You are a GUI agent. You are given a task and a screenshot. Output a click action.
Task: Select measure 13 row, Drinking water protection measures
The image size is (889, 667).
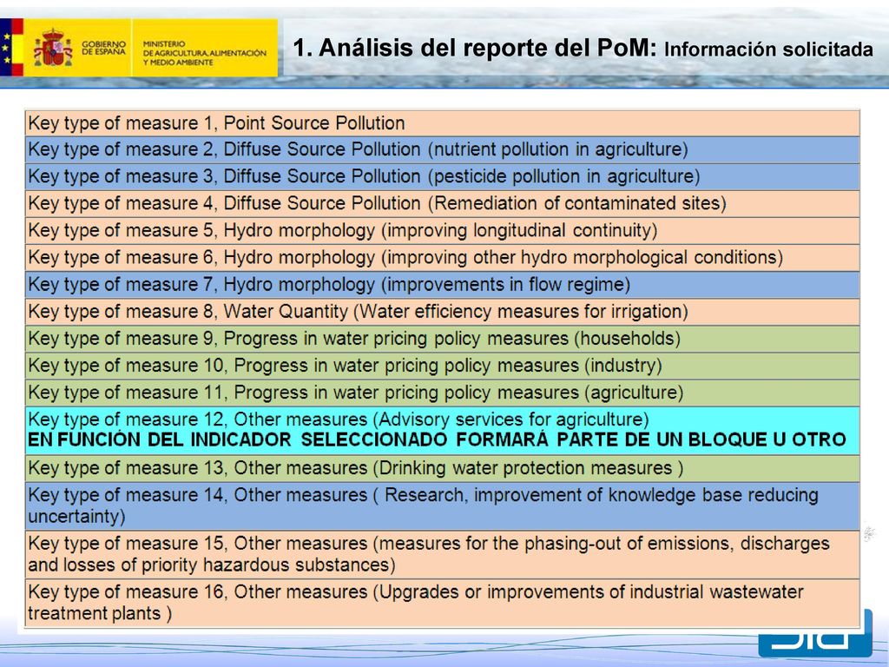[x=442, y=468]
